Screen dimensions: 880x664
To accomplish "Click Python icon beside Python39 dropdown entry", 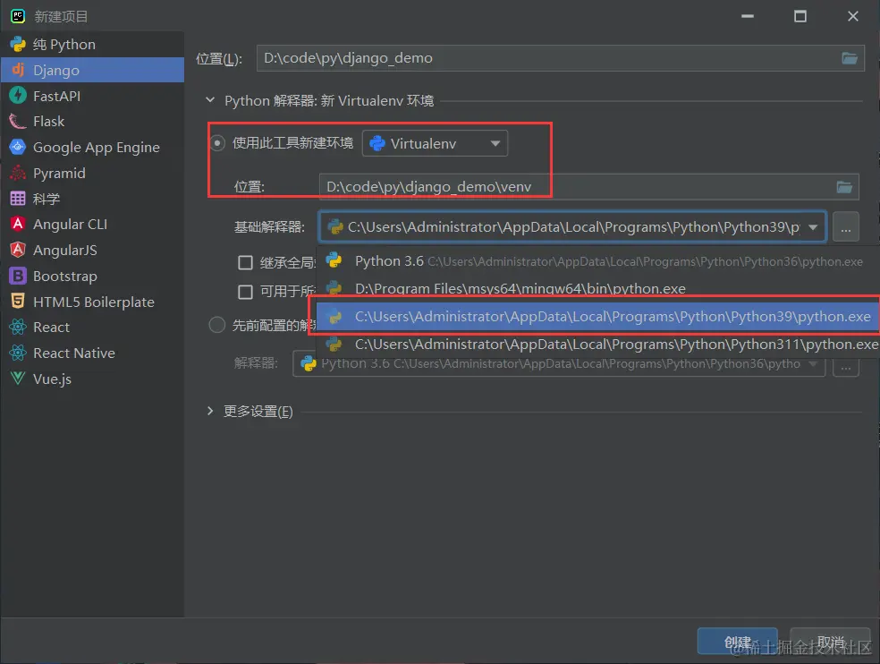I will pos(334,316).
